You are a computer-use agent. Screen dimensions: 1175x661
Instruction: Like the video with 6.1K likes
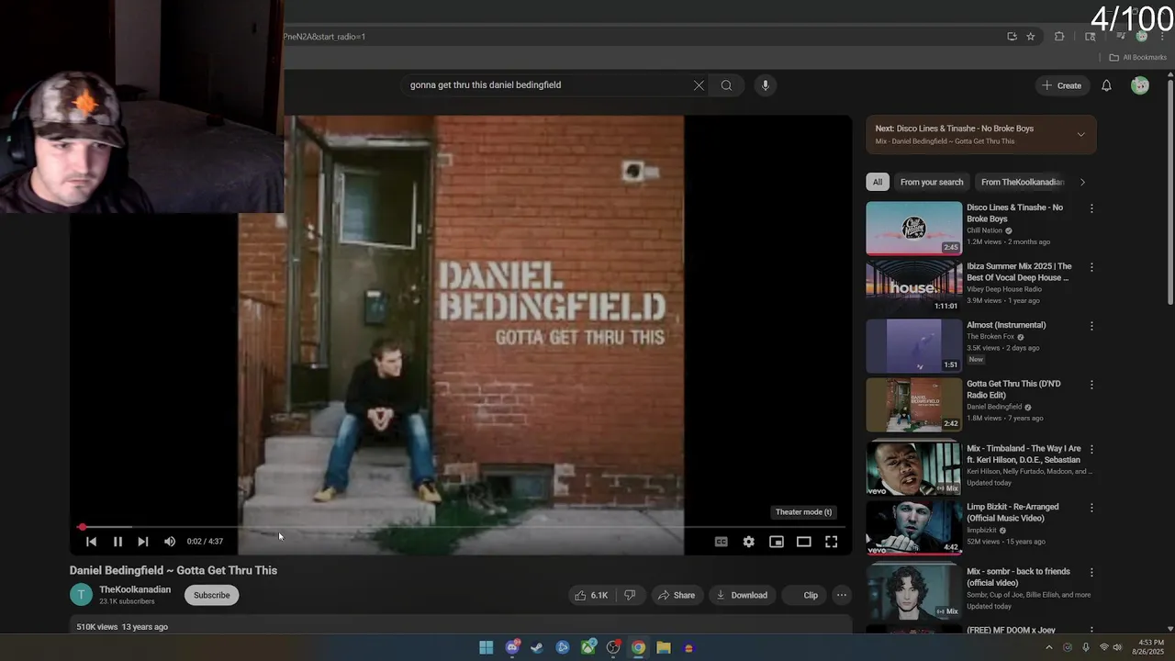pyautogui.click(x=591, y=595)
